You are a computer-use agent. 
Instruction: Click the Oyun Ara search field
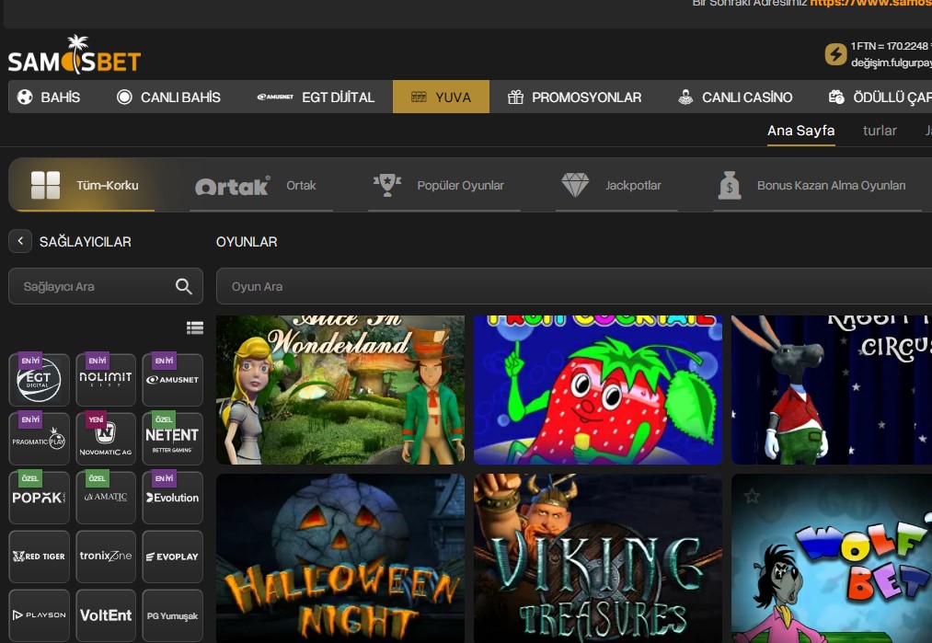click(x=570, y=286)
